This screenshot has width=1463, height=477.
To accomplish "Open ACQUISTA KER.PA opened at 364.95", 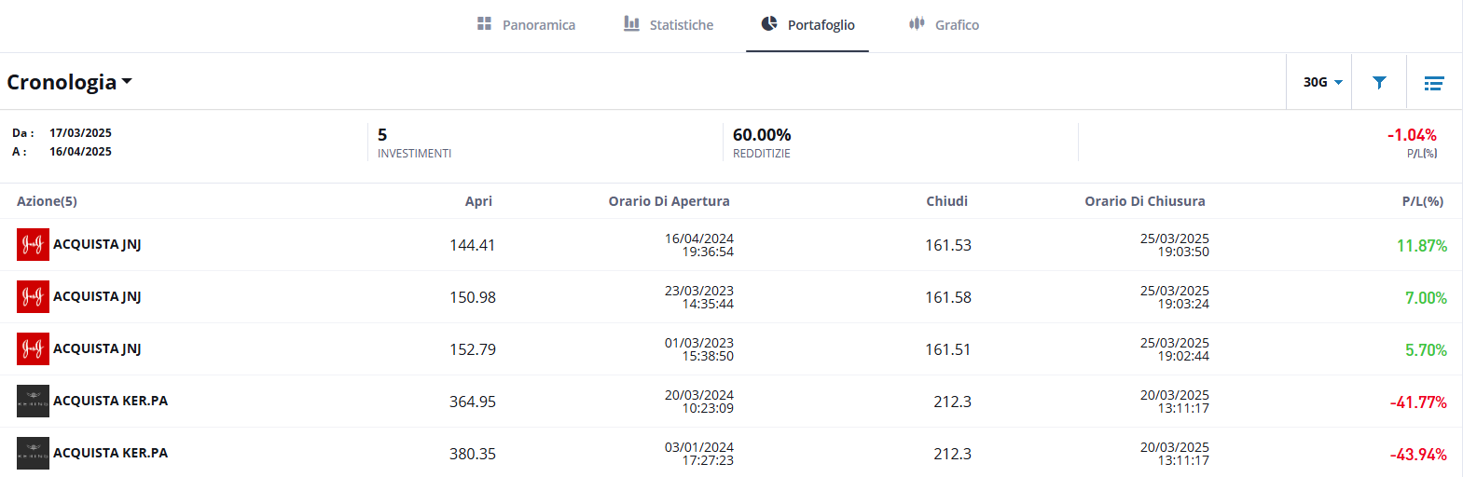I will click(110, 401).
